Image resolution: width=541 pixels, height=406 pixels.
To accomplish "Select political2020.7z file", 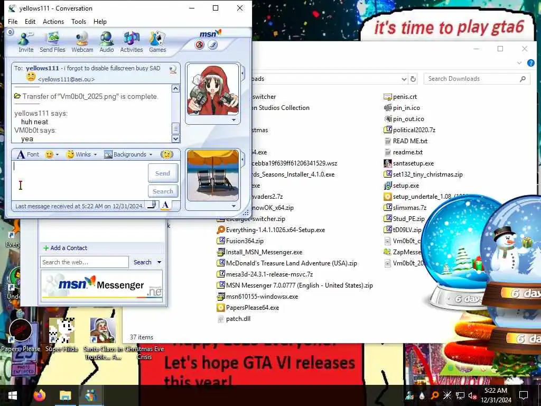I will point(409,130).
